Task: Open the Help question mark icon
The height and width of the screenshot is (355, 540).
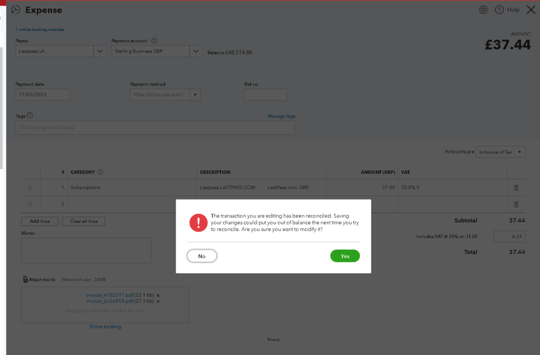Action: tap(499, 9)
